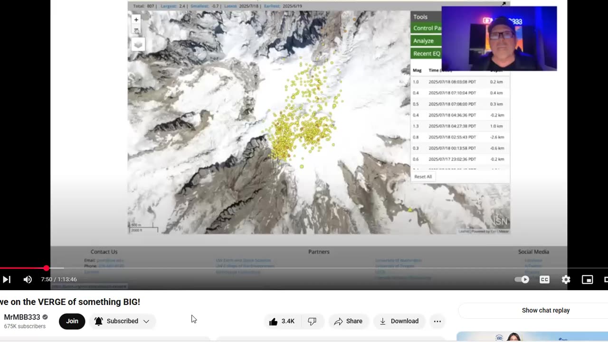This screenshot has height=342, width=608.
Task: Click the Reset All button in the earthquake panel
Action: (423, 177)
